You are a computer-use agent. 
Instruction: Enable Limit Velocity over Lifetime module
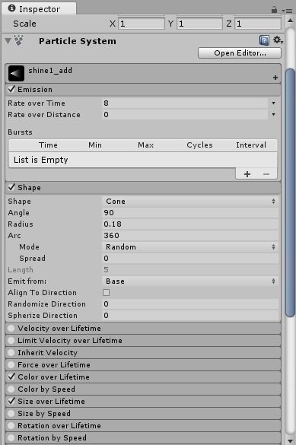click(x=11, y=340)
